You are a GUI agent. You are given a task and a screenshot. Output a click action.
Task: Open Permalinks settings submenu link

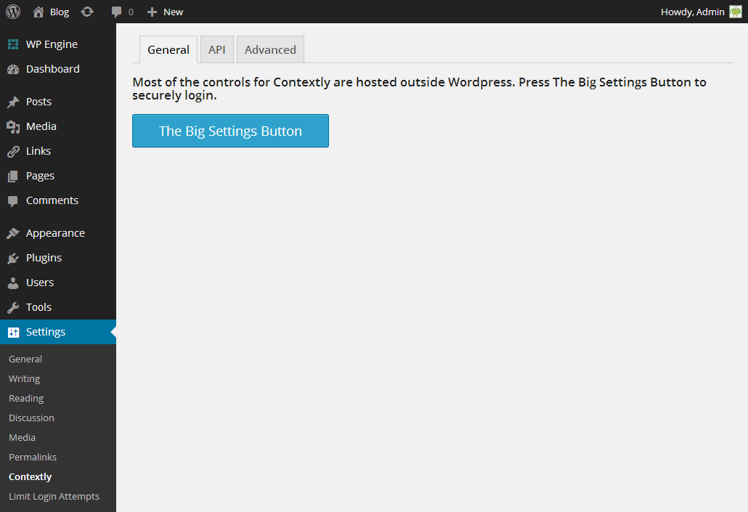(33, 457)
